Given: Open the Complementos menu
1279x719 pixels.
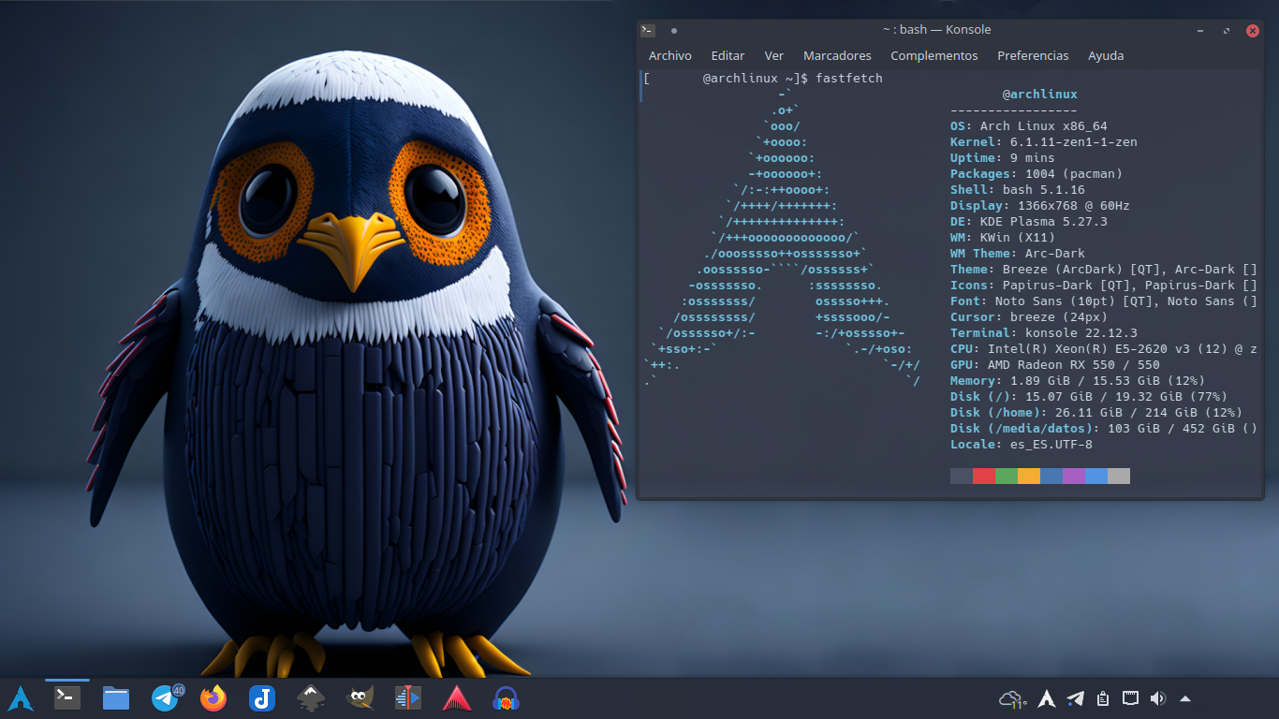Looking at the screenshot, I should 934,56.
